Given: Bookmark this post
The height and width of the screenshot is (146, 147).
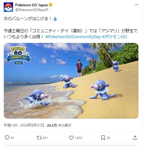Looking at the screenshot, I should coord(103,138).
